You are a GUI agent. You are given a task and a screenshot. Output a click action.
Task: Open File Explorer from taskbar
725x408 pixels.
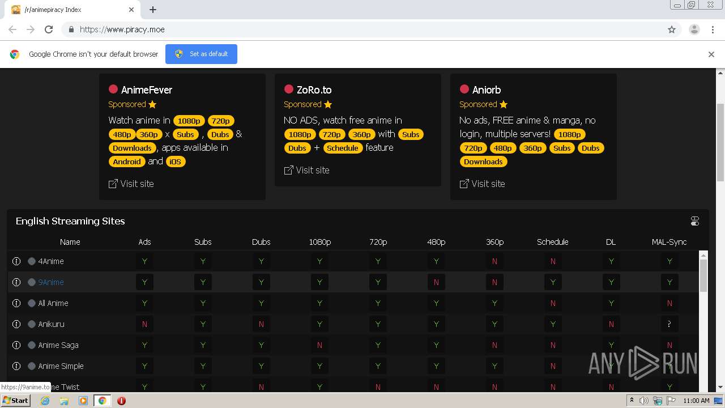[64, 401]
